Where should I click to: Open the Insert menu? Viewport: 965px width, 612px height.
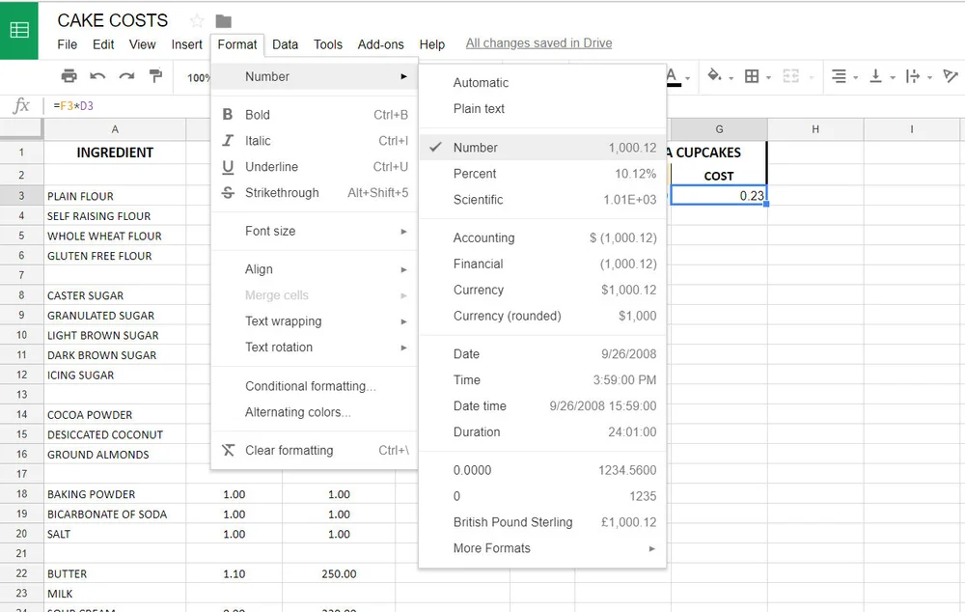[x=186, y=44]
